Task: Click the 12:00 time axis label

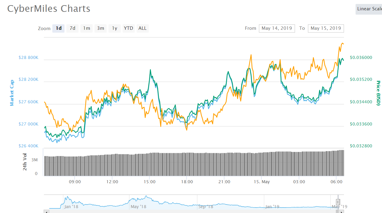Action: pyautogui.click(x=112, y=182)
